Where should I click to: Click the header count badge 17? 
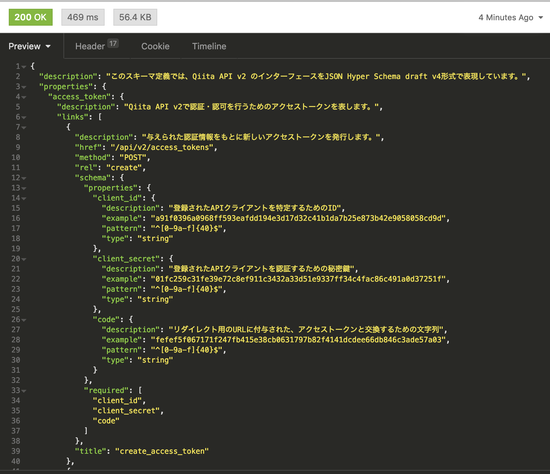[113, 43]
